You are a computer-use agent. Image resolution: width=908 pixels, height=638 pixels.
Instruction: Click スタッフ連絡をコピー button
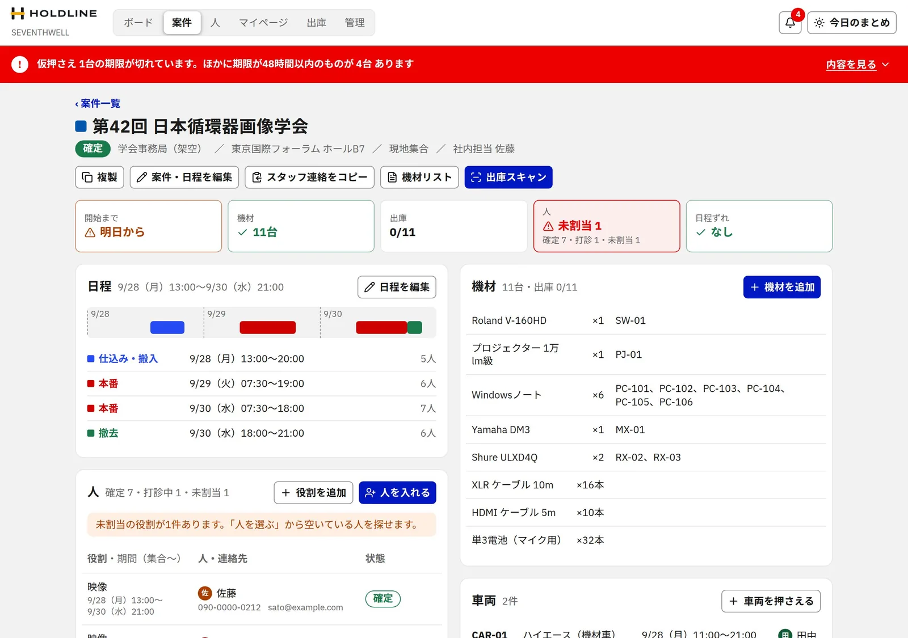tap(310, 178)
